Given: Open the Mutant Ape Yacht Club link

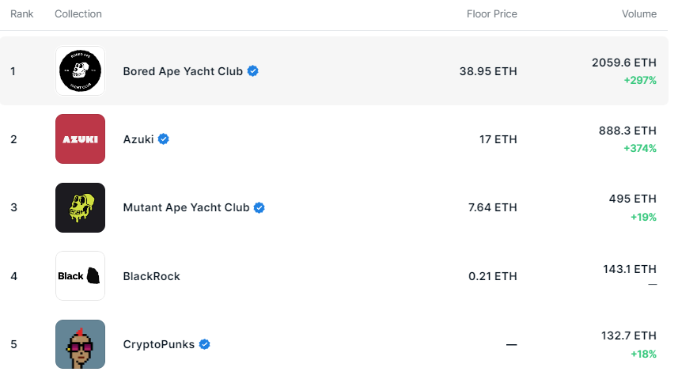Looking at the screenshot, I should [x=186, y=208].
